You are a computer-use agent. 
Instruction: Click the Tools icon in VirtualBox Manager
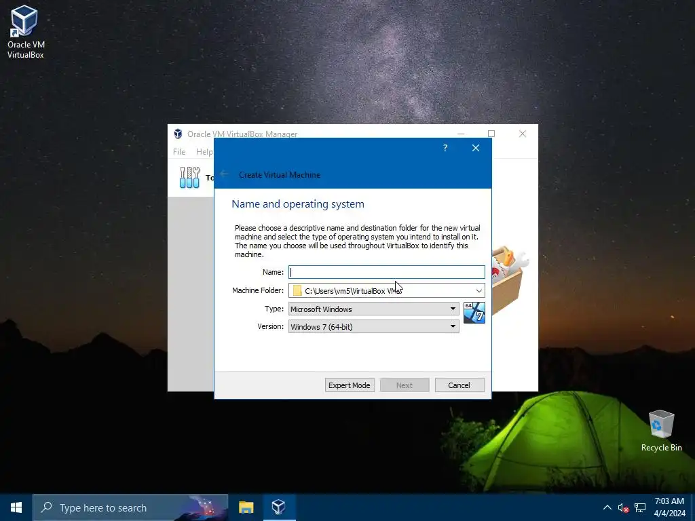pyautogui.click(x=190, y=177)
